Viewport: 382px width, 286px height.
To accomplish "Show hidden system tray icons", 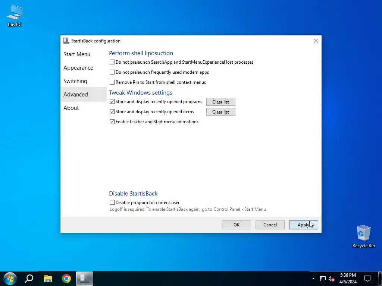I will [313, 279].
